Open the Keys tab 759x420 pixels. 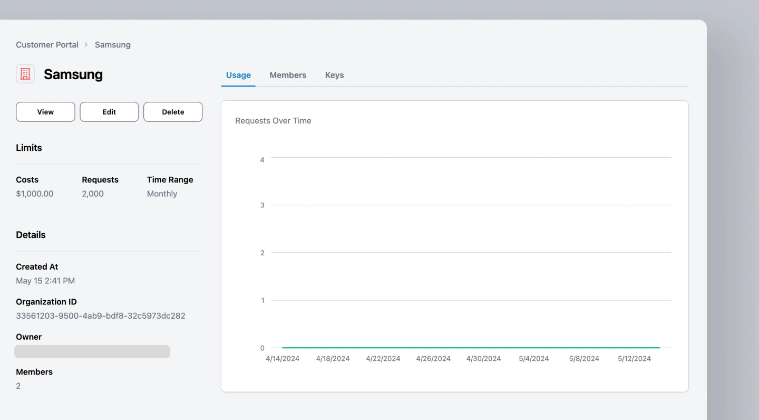point(334,75)
